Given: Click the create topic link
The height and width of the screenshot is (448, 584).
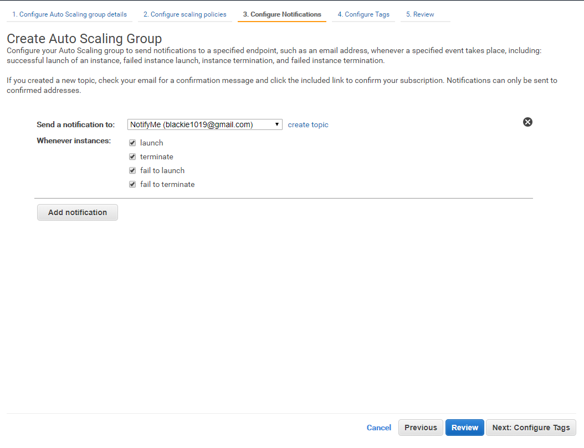Looking at the screenshot, I should tap(308, 125).
